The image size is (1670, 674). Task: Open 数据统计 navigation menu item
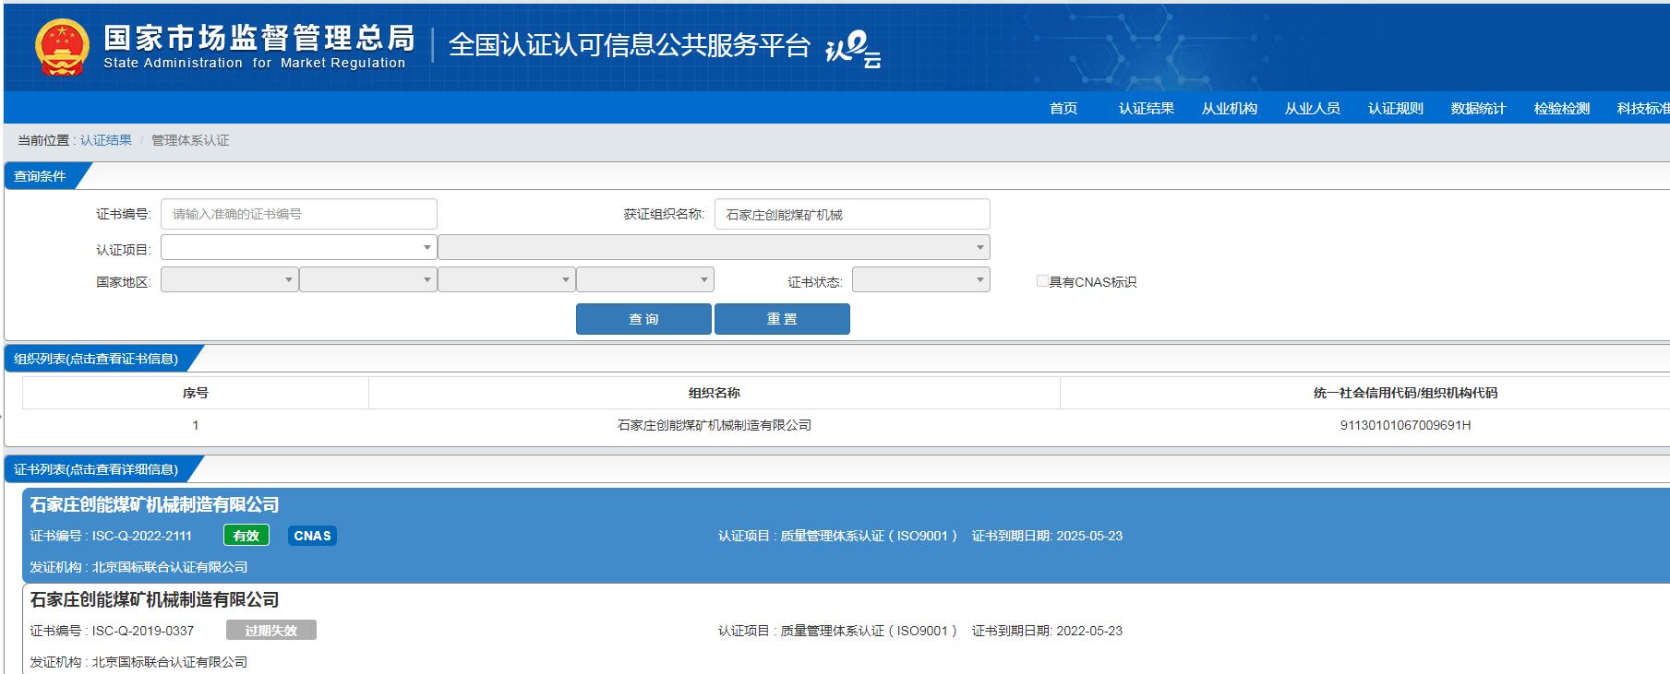point(1479,108)
